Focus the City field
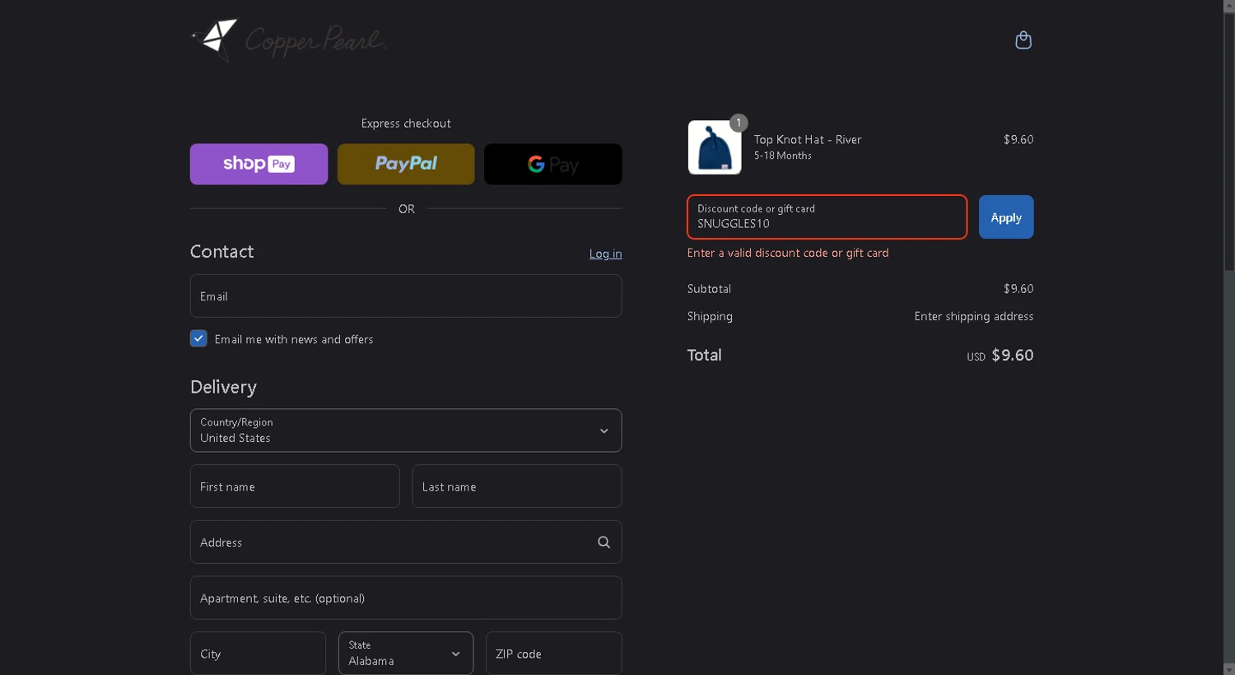Viewport: 1235px width, 675px height. point(258,654)
